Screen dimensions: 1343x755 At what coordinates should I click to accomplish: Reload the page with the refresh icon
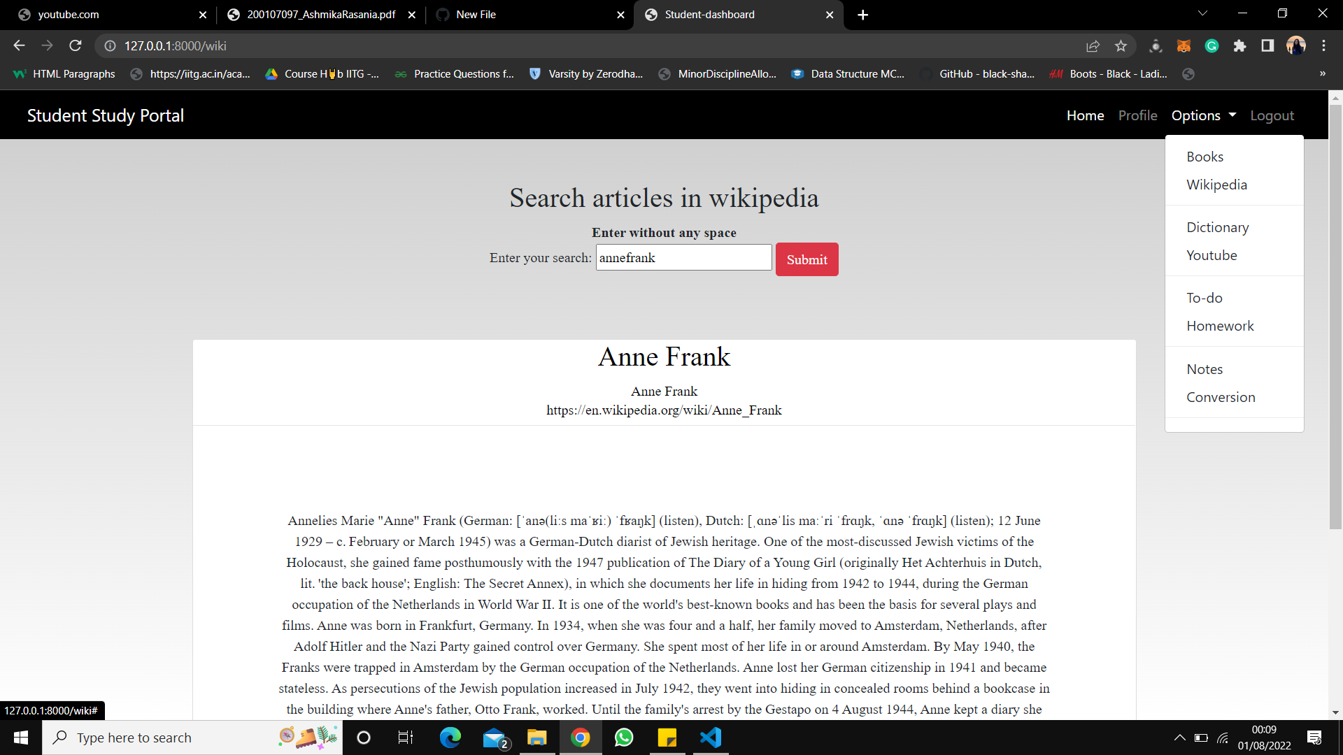(x=76, y=45)
